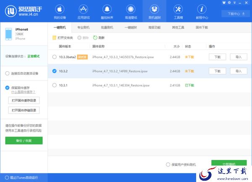Click the skin (shirt) icon in title bar
Screen dimensions: 252x182
[224, 3]
